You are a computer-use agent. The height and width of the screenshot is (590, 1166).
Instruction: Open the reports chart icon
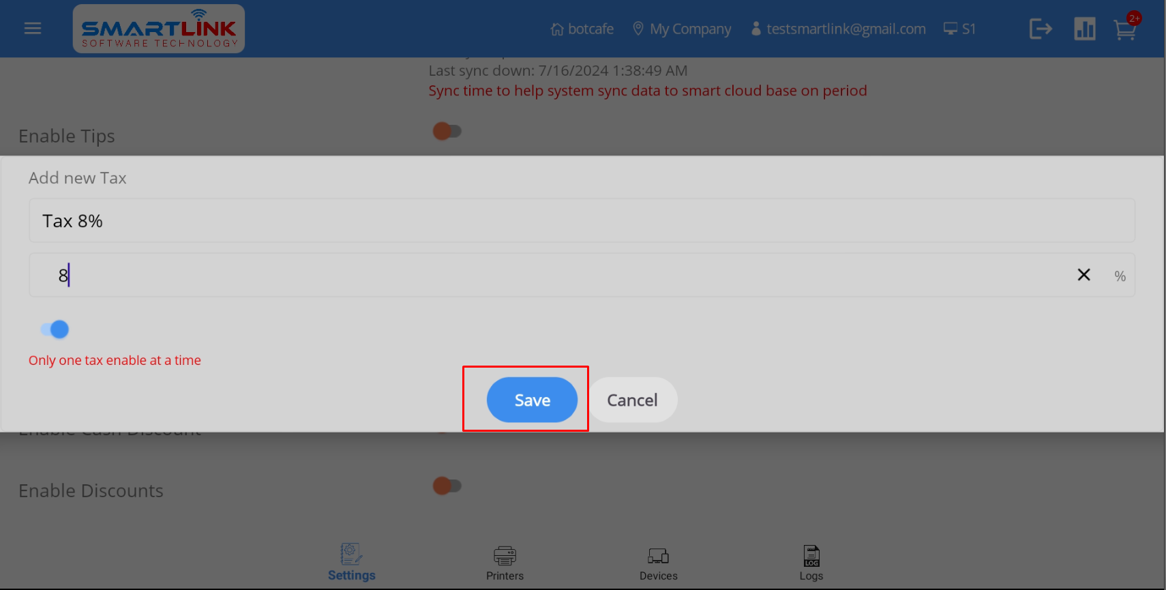1085,29
